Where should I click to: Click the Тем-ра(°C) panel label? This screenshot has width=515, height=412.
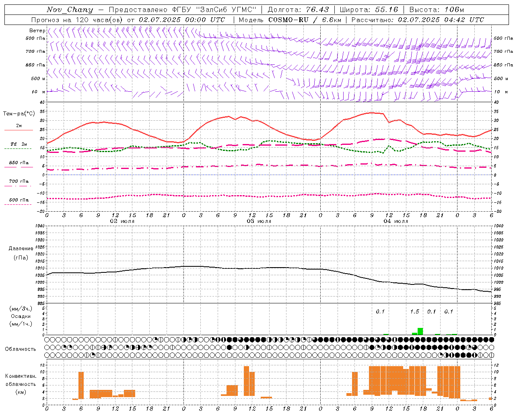19,114
